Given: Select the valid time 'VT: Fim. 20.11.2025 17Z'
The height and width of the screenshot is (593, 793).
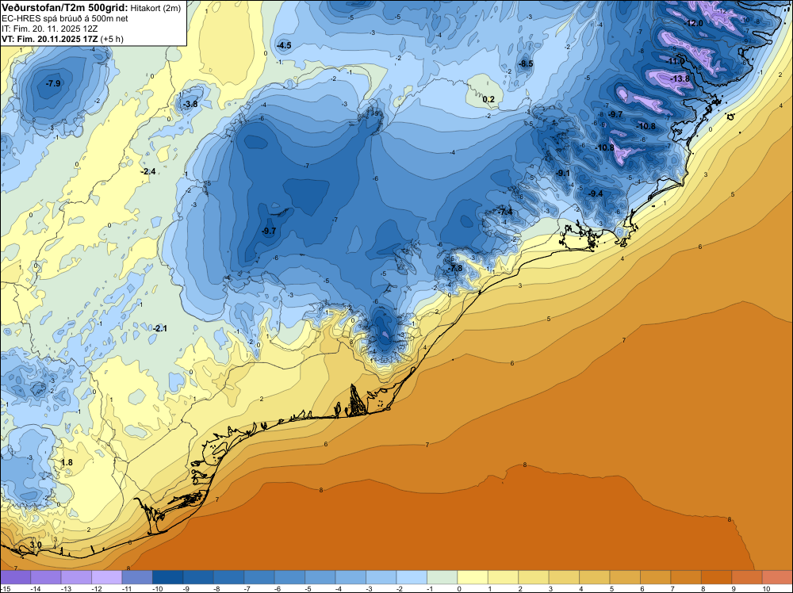Looking at the screenshot, I should click(49, 39).
